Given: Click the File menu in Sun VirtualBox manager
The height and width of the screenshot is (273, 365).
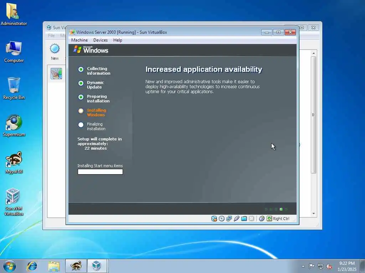Looking at the screenshot, I should tap(51, 36).
